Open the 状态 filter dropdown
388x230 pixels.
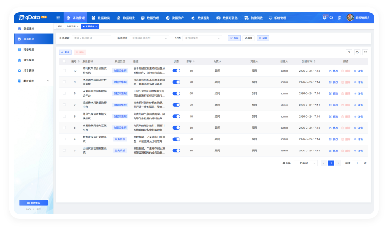202,38
